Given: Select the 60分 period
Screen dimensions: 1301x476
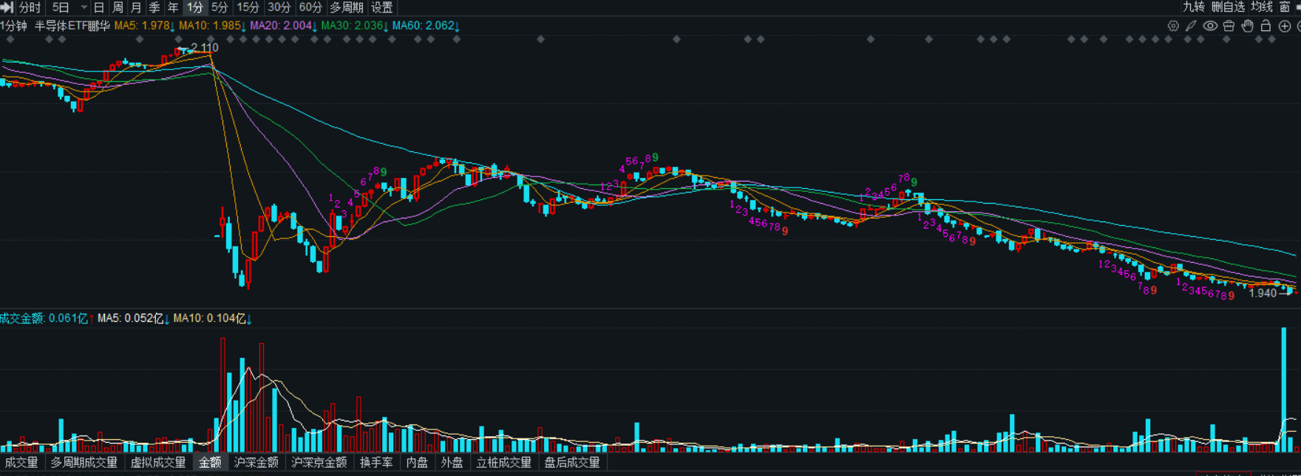Looking at the screenshot, I should [310, 7].
